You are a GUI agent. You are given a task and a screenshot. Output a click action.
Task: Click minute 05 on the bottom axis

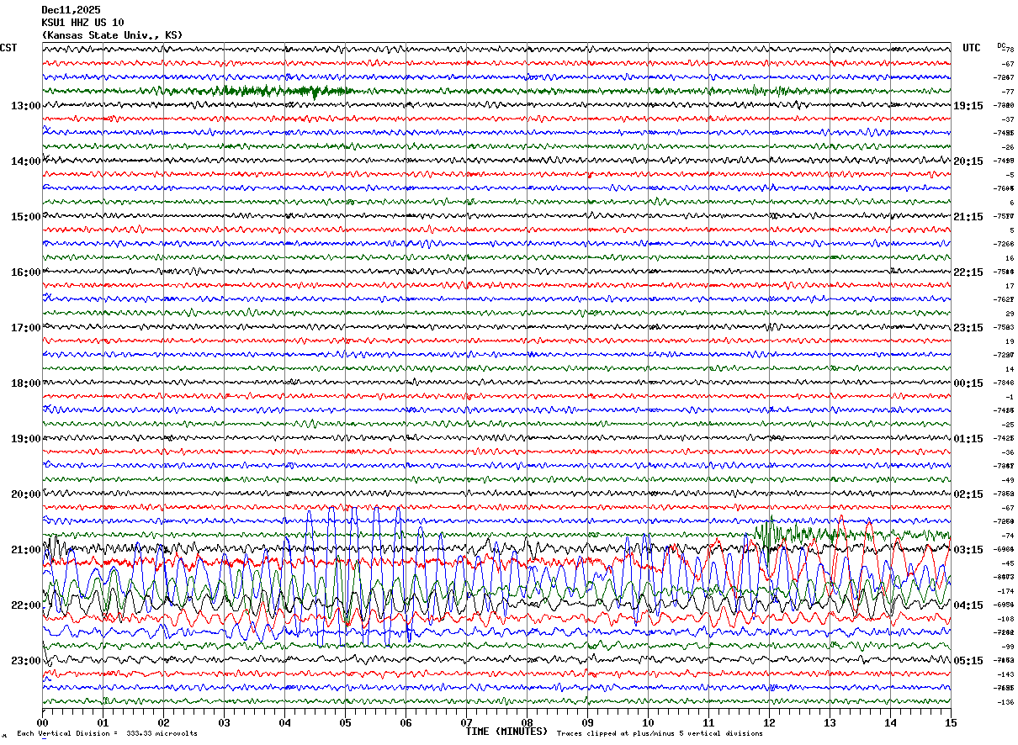(x=345, y=722)
